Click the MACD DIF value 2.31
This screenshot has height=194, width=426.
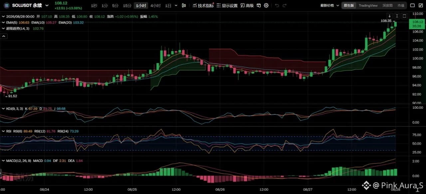pos(63,161)
